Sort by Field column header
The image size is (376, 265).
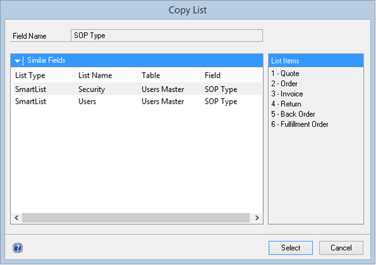213,75
